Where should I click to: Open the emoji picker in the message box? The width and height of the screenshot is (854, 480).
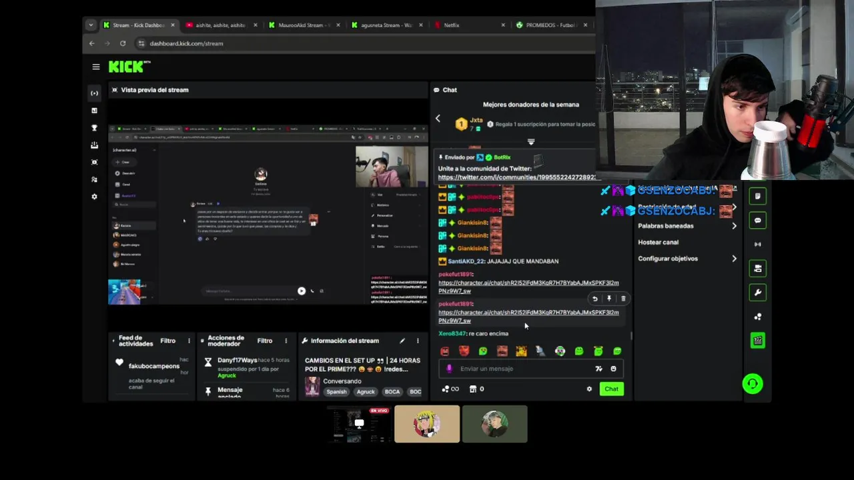click(x=613, y=369)
